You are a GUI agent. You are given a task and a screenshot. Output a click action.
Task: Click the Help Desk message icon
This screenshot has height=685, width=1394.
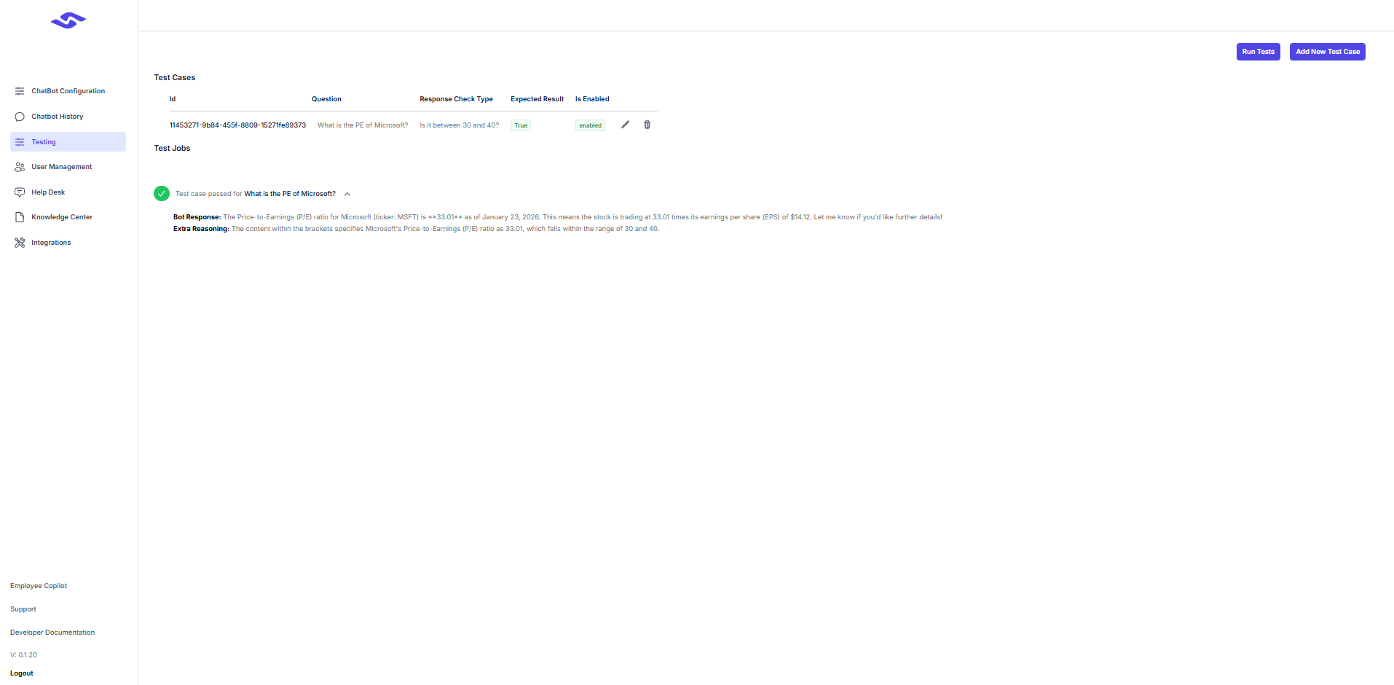[20, 192]
